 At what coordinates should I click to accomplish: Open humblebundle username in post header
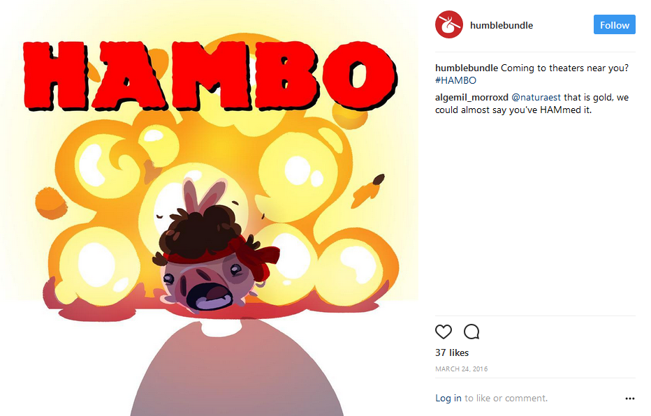501,25
